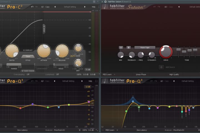Click undo arrow in Pro-C 2 header
This screenshot has width=200, height=133.
tap(32, 7)
